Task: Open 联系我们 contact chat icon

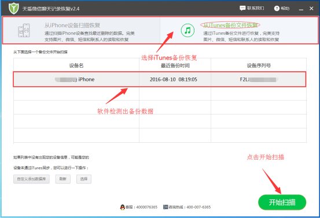Action: pyautogui.click(x=242, y=8)
